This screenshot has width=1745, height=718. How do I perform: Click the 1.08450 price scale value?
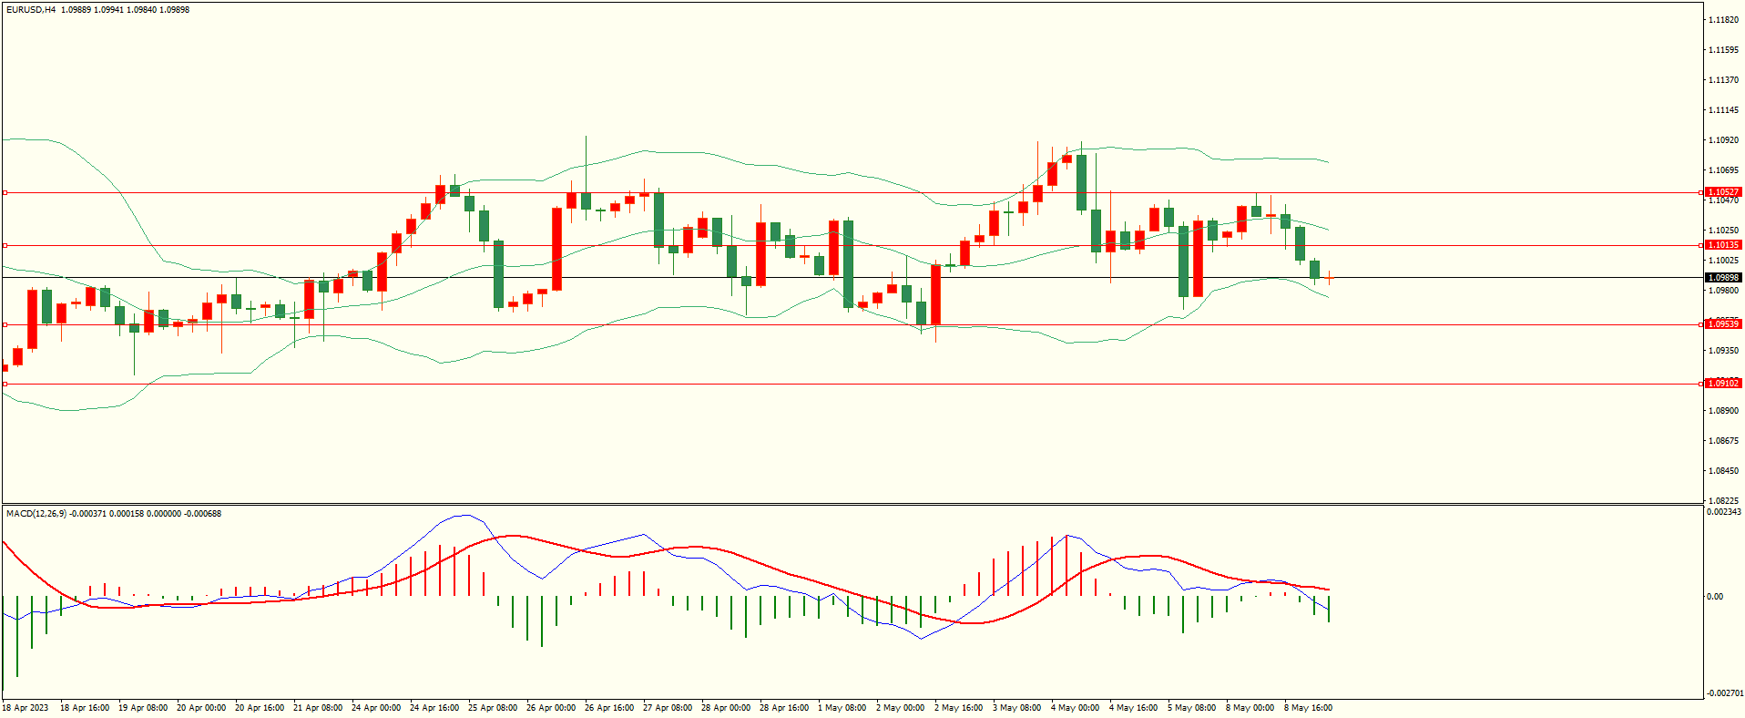[x=1723, y=471]
